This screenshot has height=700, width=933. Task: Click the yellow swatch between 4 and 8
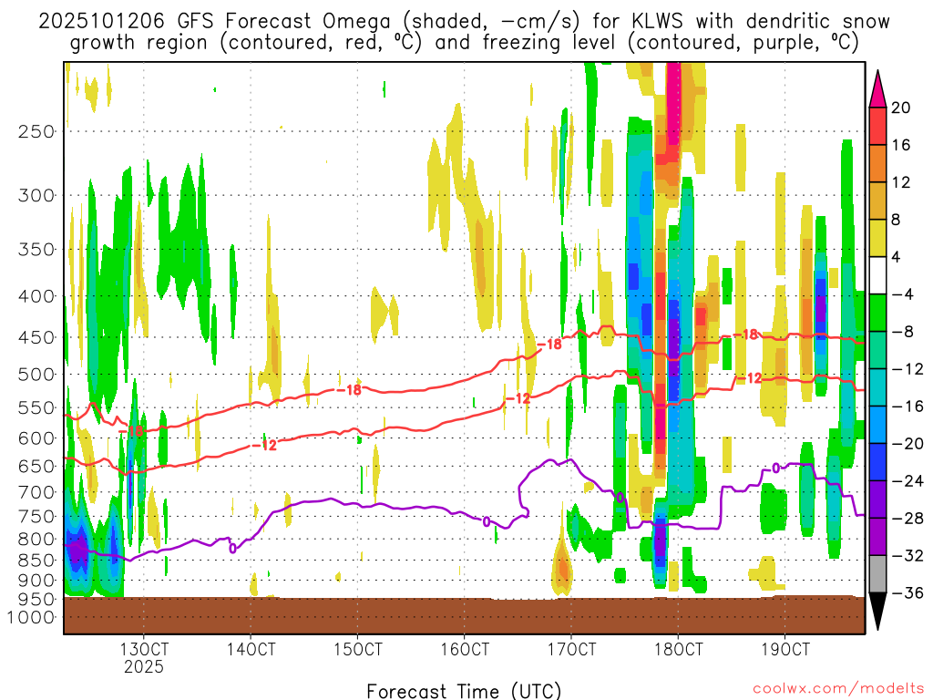pyautogui.click(x=878, y=238)
